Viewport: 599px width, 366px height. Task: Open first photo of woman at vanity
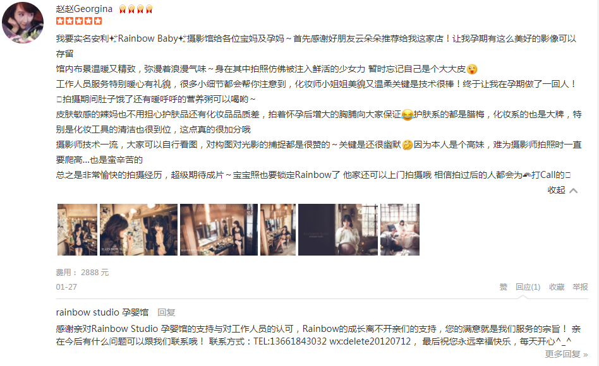click(78, 229)
